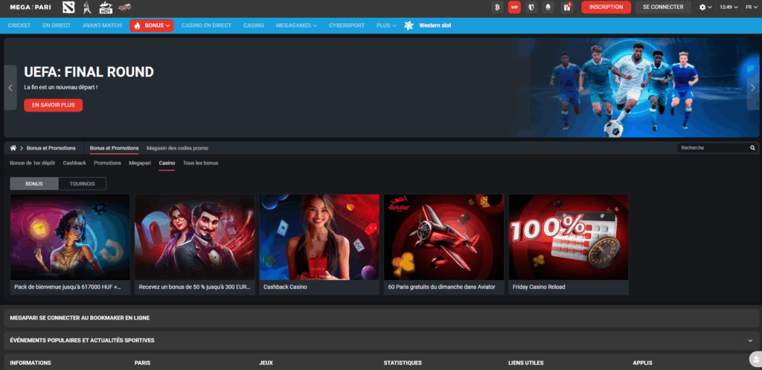Open the 15:49 time zone dropdown
Screen dimensions: 762x370
(x=729, y=7)
